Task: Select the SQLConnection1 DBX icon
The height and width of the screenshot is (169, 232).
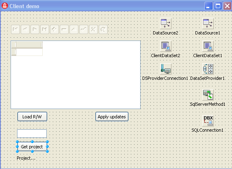Action: coord(208,121)
